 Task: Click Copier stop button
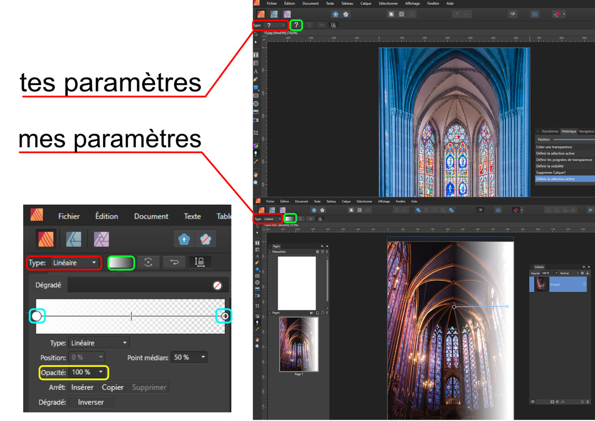(113, 387)
